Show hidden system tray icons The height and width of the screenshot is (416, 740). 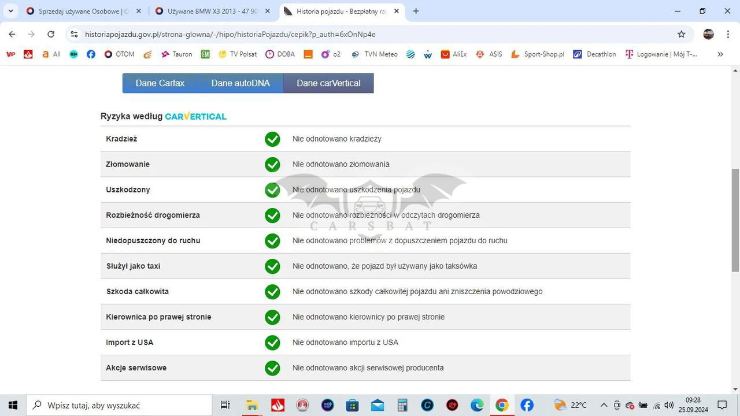[x=604, y=405]
